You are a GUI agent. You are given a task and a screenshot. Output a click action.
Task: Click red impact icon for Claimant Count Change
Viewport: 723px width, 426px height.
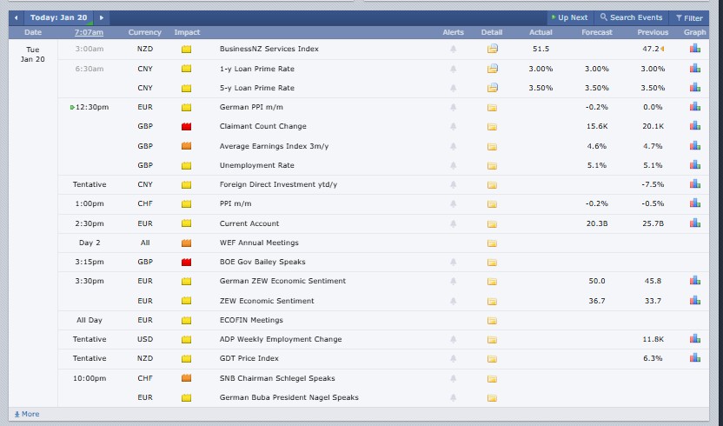pyautogui.click(x=186, y=127)
